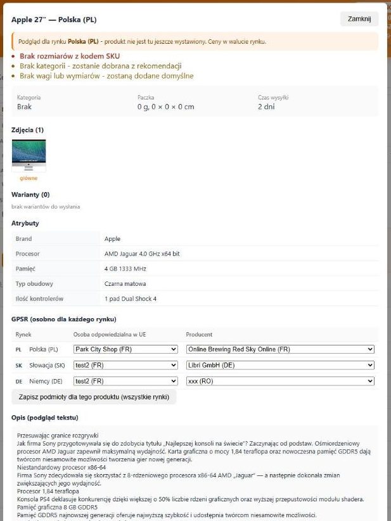The width and height of the screenshot is (391, 521).
Task: Click 'Polska (PL)' market row label
Action: pos(44,349)
